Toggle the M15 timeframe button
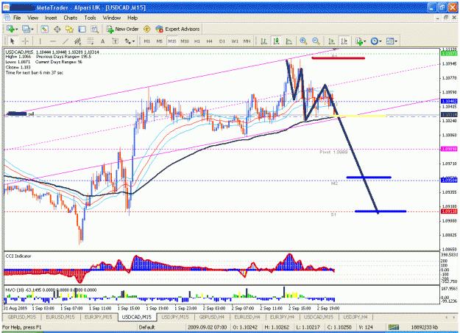This screenshot has width=460, height=333. tap(172, 41)
